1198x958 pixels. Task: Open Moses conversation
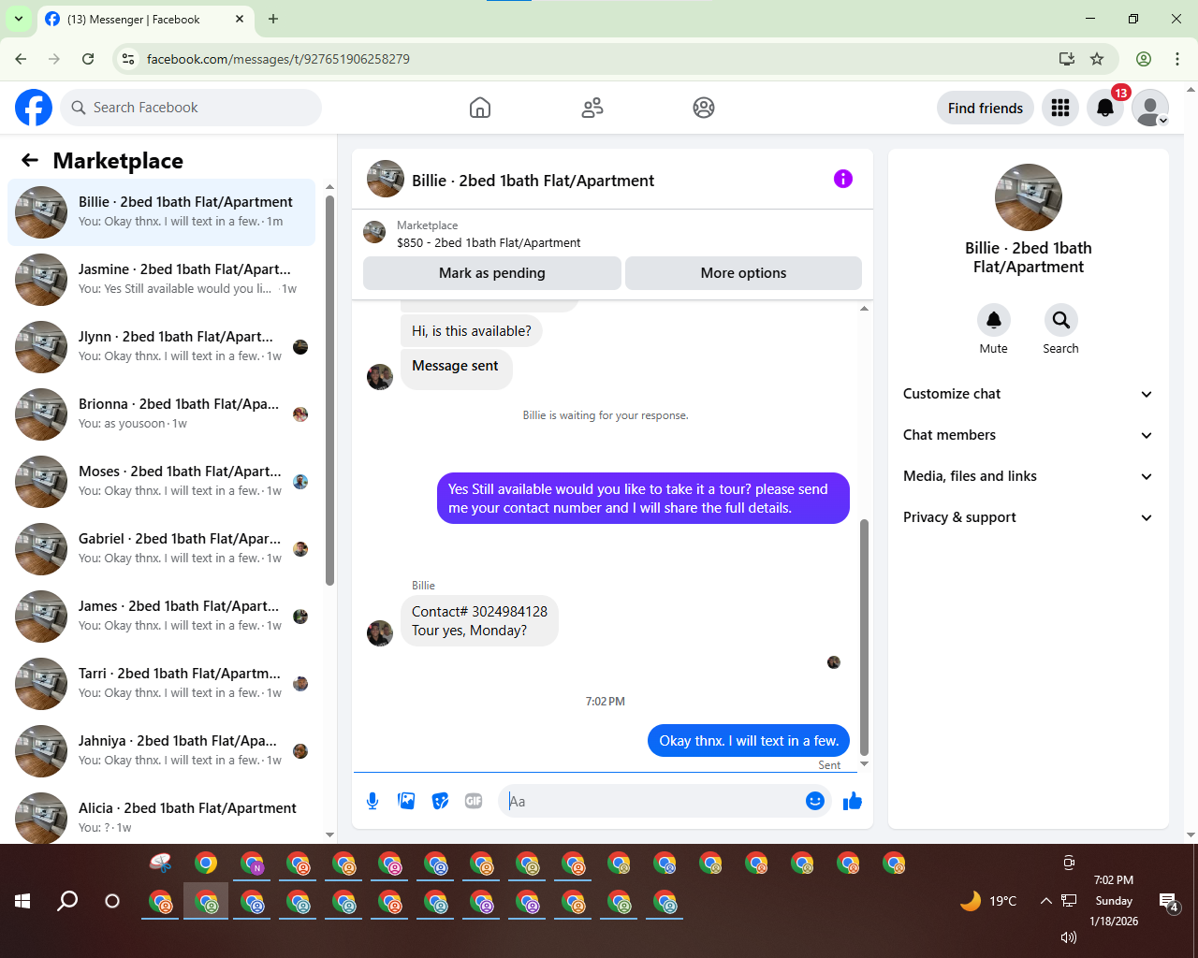(161, 482)
